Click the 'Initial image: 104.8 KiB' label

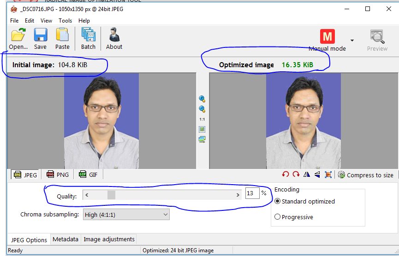pyautogui.click(x=50, y=65)
